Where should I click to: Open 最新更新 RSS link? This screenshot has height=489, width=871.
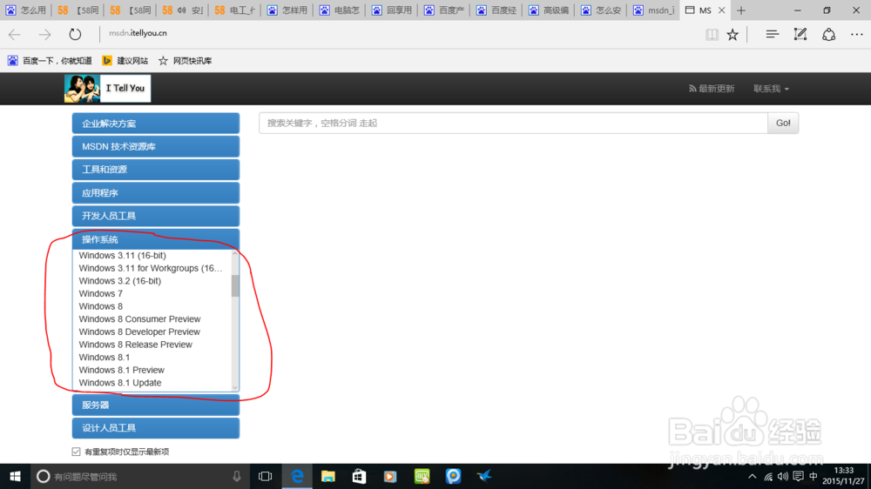click(x=712, y=89)
